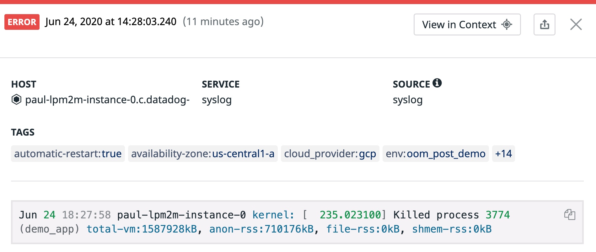The height and width of the screenshot is (252, 596).
Task: Open the paul-lpm2m-instance-0 host name
Action: tap(107, 100)
